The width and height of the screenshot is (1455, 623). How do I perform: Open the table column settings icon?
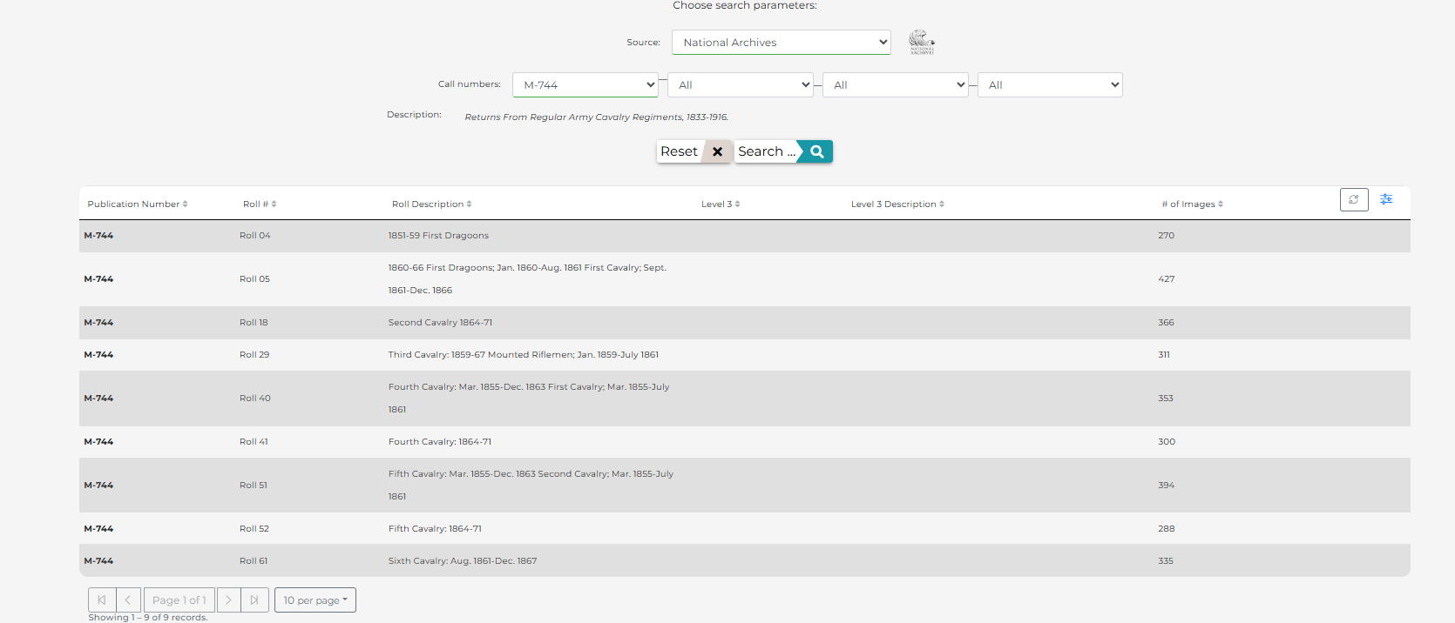[x=1386, y=199]
